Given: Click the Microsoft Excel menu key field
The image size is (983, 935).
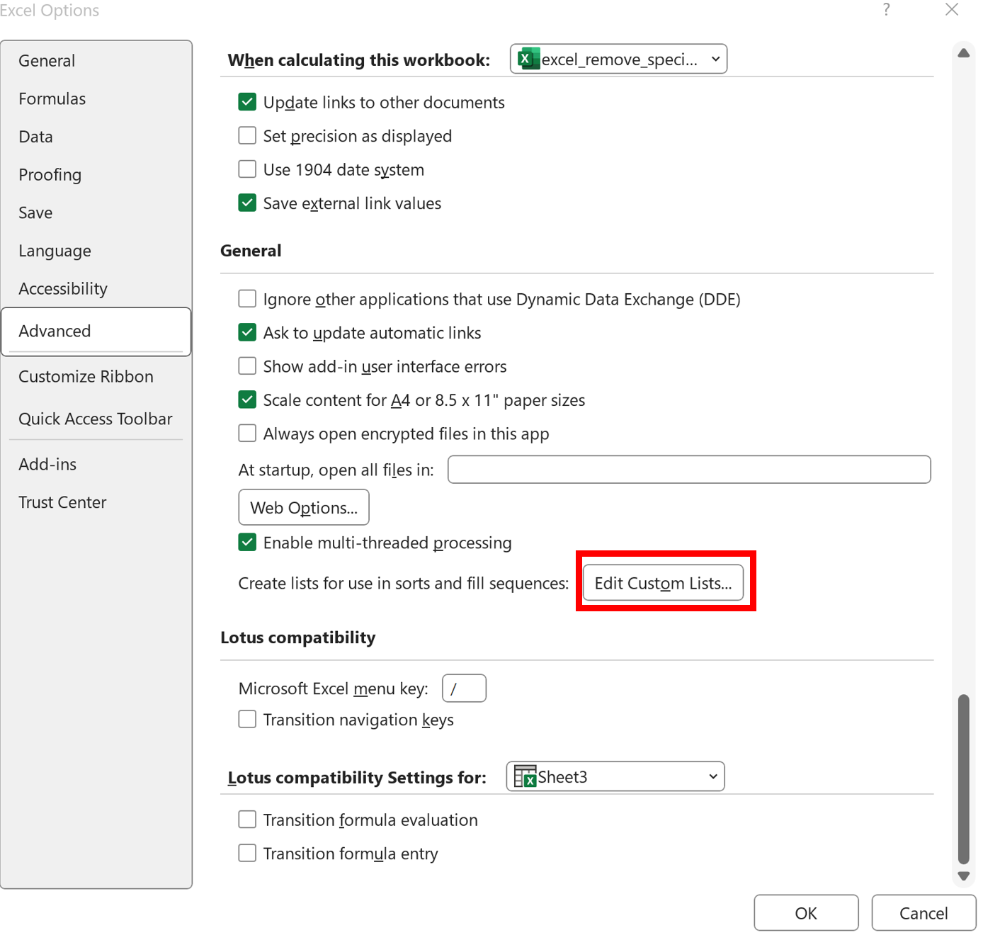Looking at the screenshot, I should [464, 688].
